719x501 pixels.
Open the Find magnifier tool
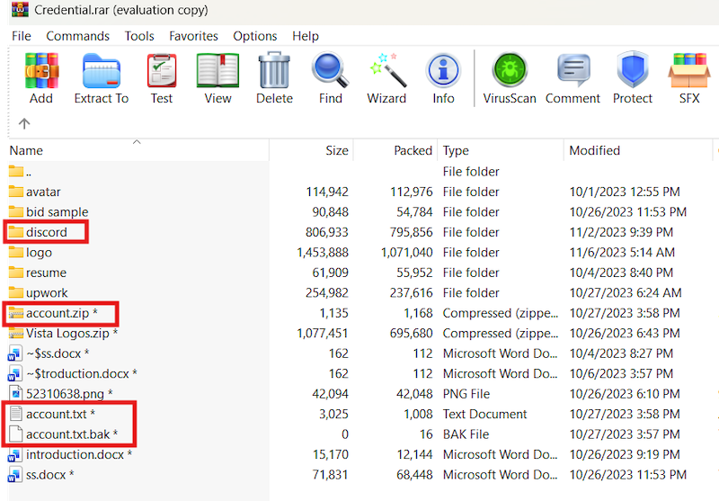click(330, 70)
